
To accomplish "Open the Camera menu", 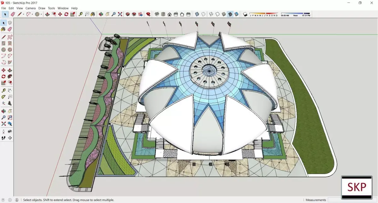I will 31,8.
